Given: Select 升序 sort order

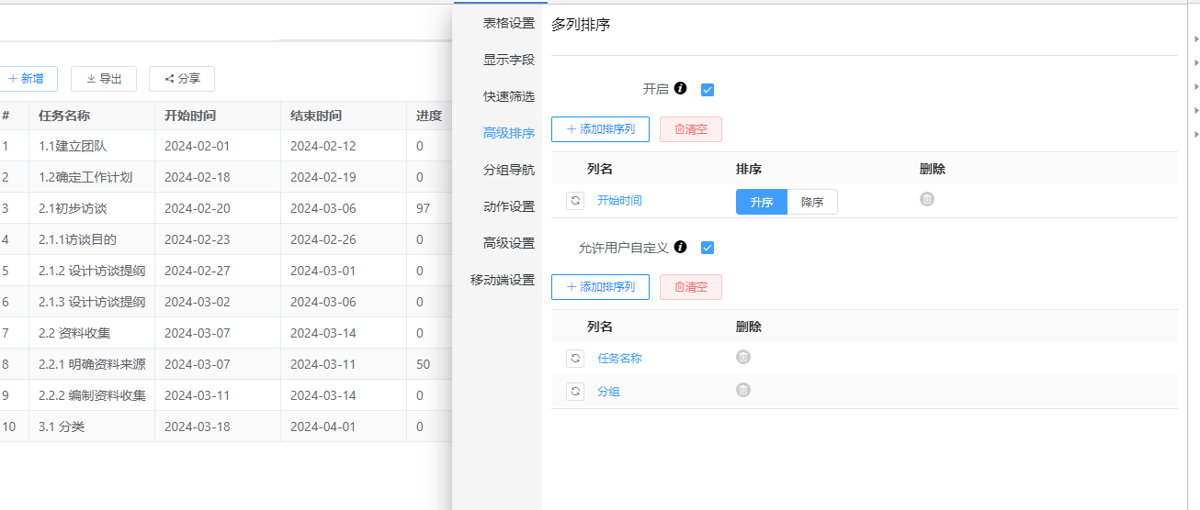Looking at the screenshot, I should point(762,203).
